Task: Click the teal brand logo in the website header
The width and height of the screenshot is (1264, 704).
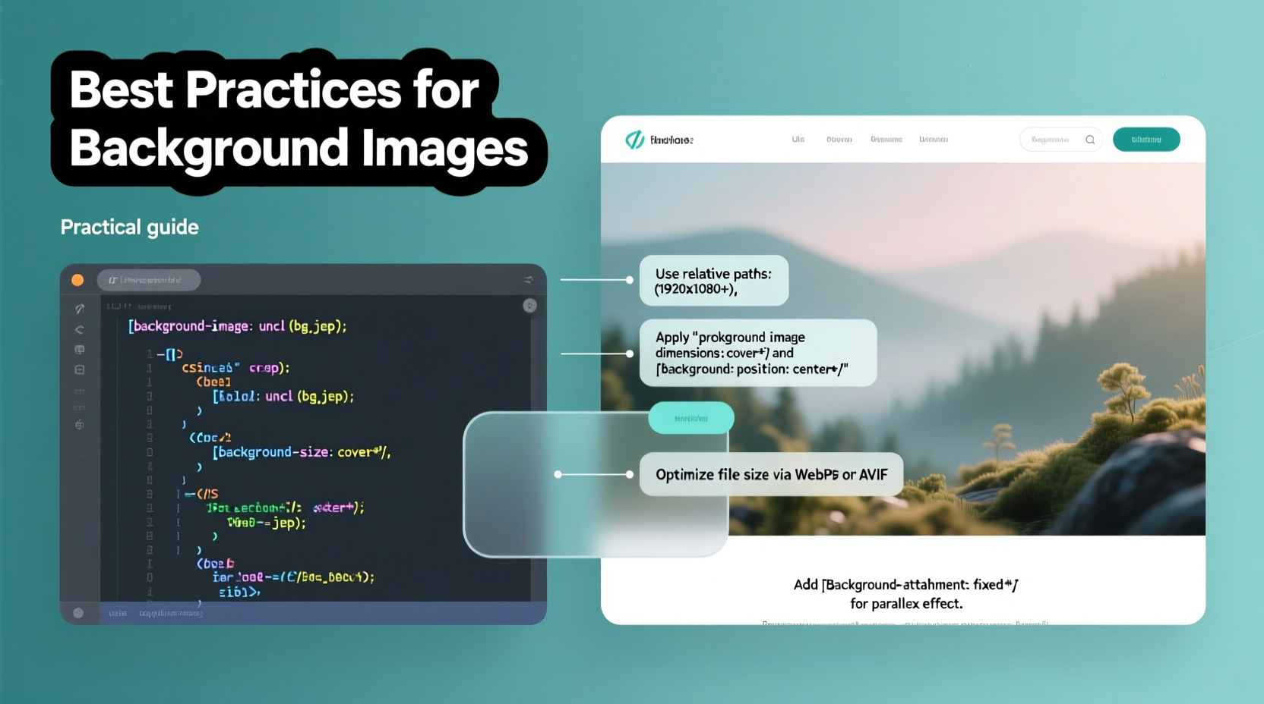Action: [635, 140]
